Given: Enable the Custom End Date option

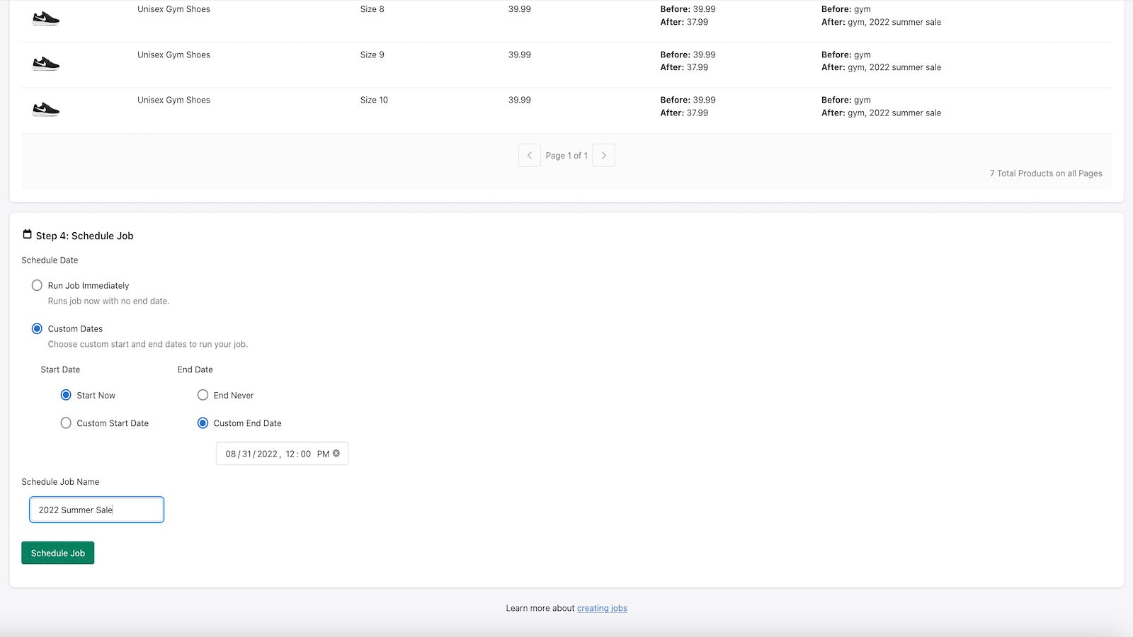Looking at the screenshot, I should click(x=203, y=423).
